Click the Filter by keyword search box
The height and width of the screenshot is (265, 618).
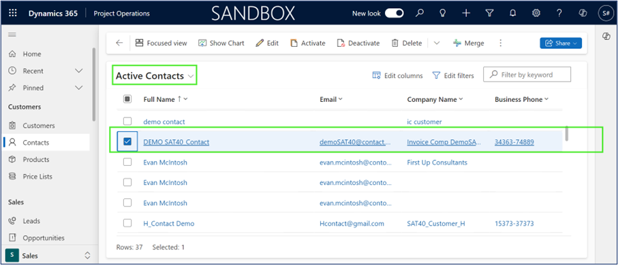(x=527, y=75)
